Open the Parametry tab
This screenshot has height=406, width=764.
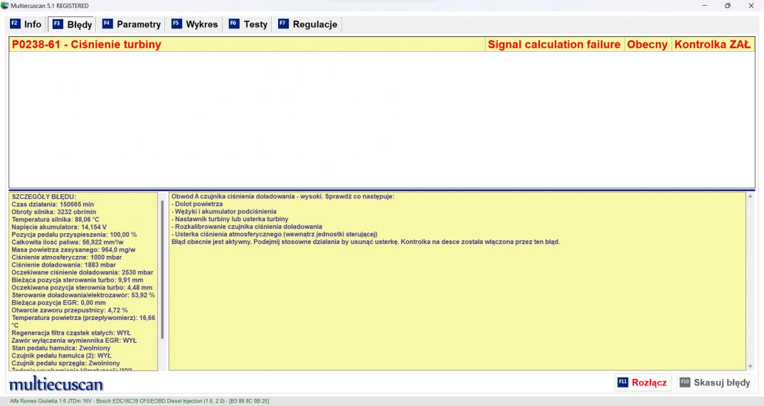pos(132,24)
